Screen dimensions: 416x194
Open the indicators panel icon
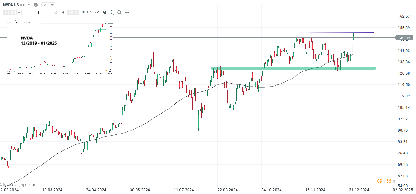pos(104,12)
